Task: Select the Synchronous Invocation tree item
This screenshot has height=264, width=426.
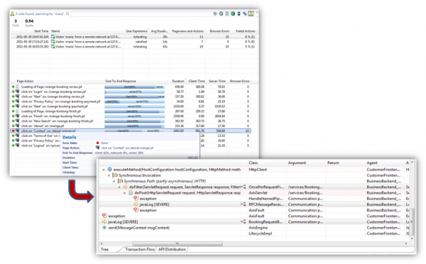Action: (x=140, y=175)
